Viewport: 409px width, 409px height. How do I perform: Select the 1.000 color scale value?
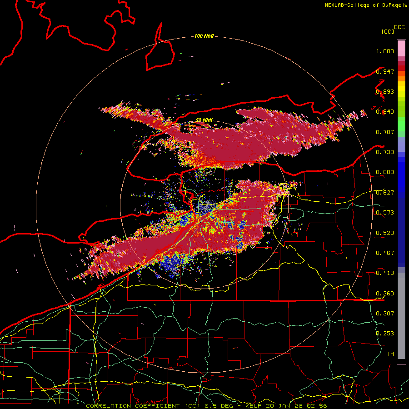(385, 51)
